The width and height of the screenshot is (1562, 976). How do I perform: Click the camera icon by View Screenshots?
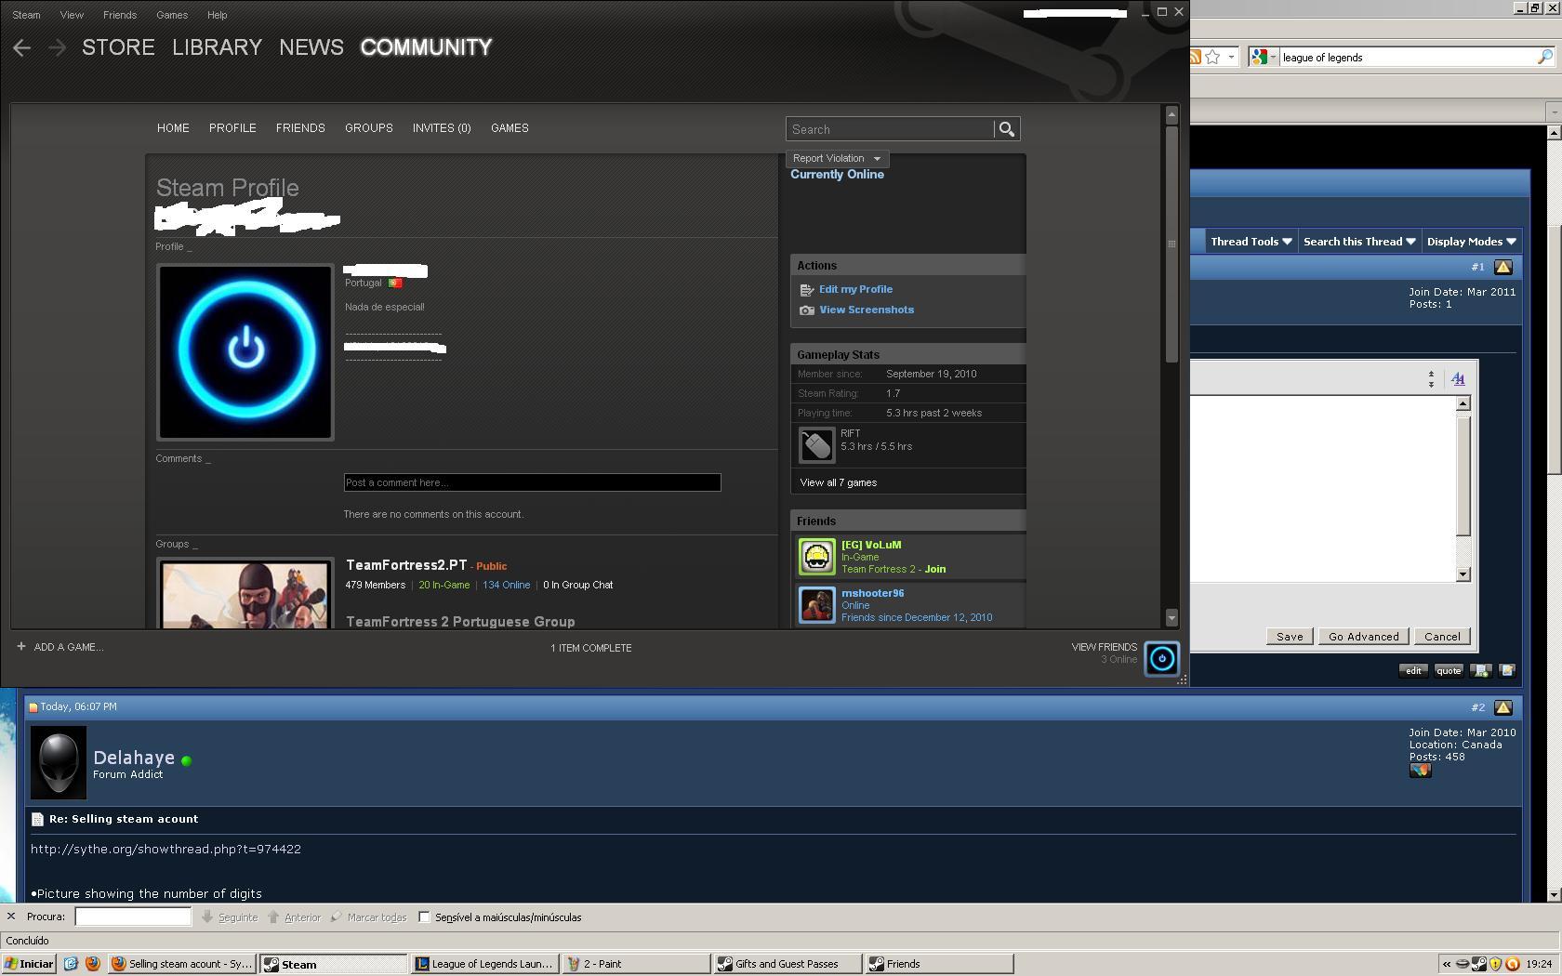(x=807, y=310)
